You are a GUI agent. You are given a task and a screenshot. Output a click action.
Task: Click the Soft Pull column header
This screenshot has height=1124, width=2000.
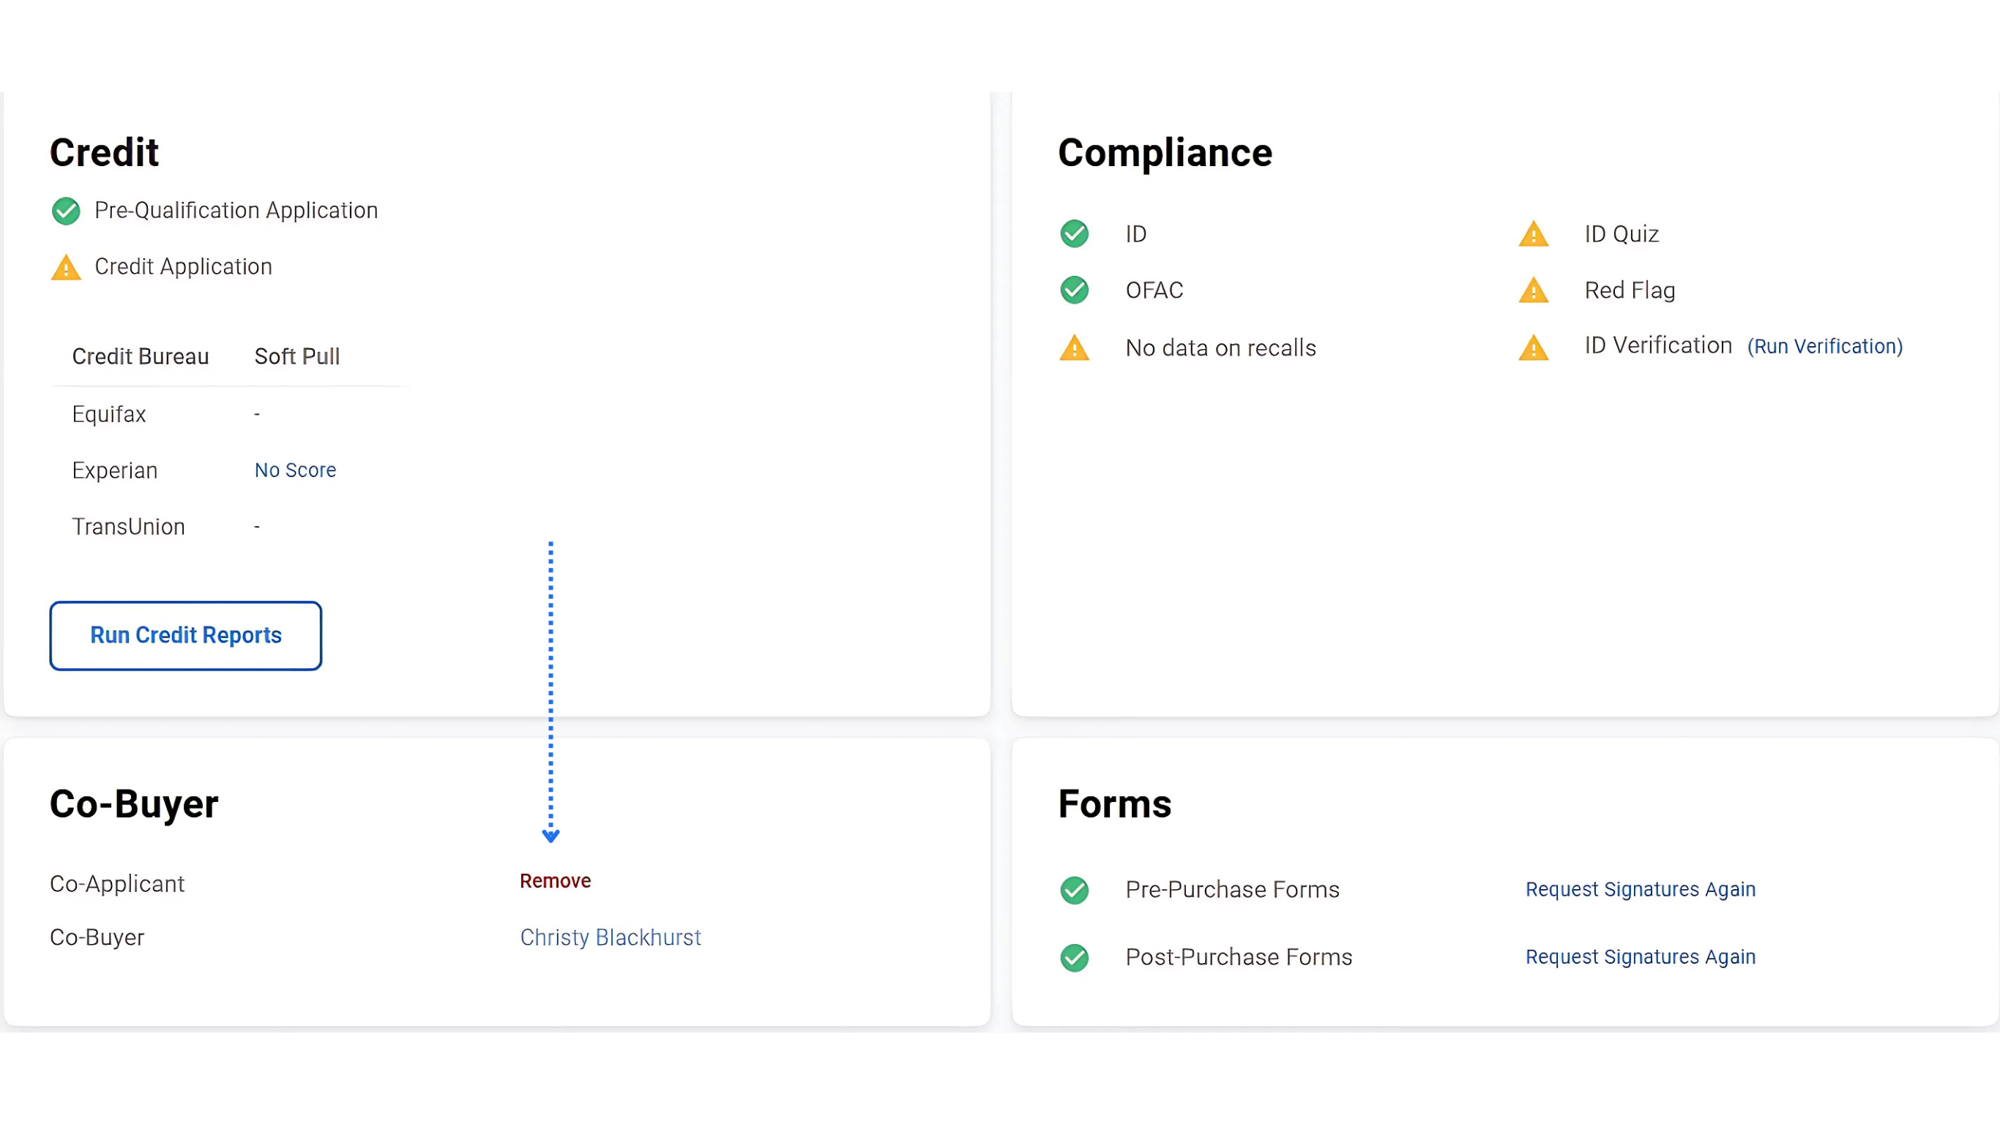[x=296, y=356]
